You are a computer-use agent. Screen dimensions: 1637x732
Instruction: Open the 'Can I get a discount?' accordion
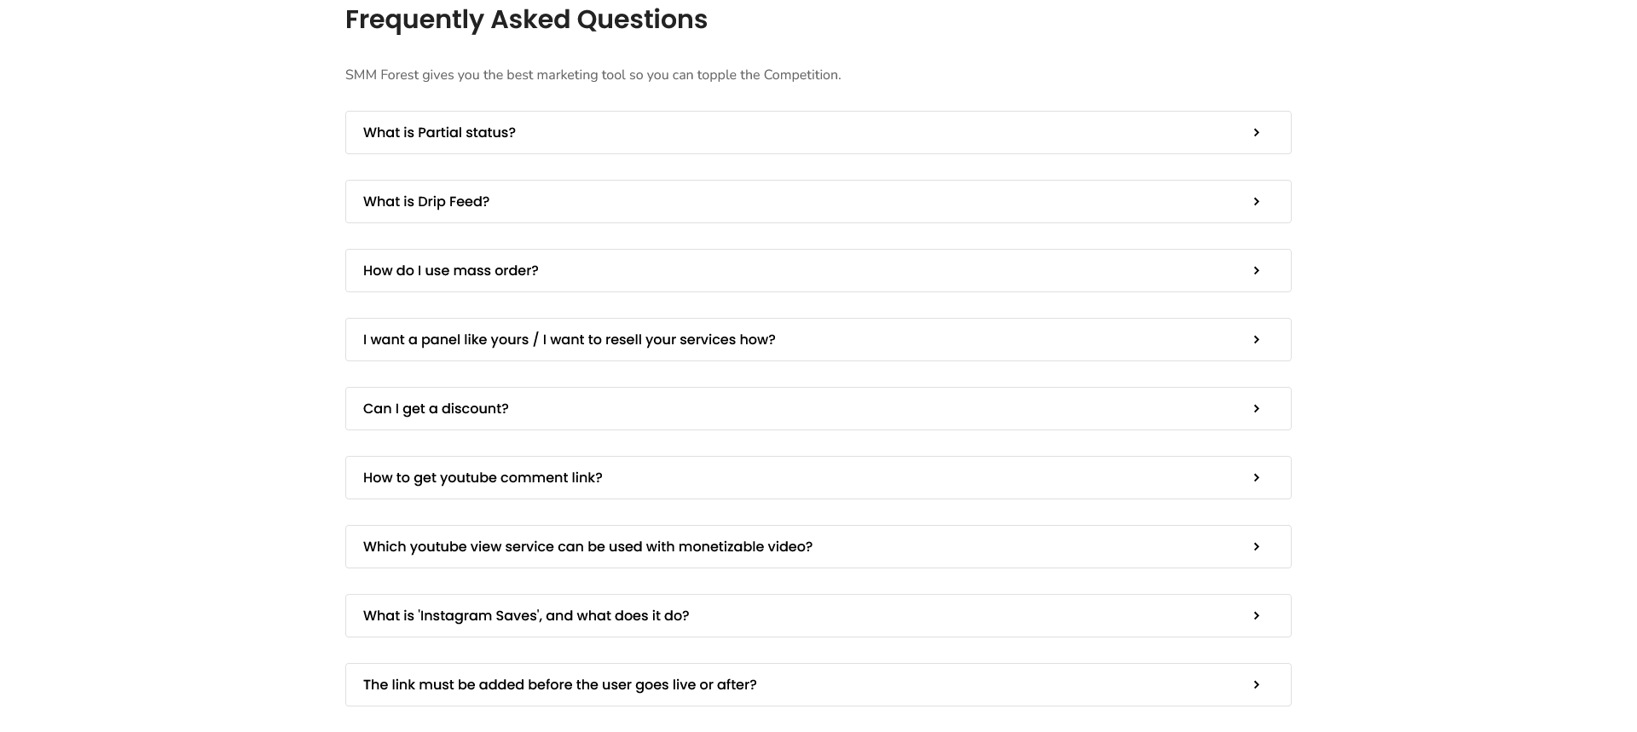[436, 408]
